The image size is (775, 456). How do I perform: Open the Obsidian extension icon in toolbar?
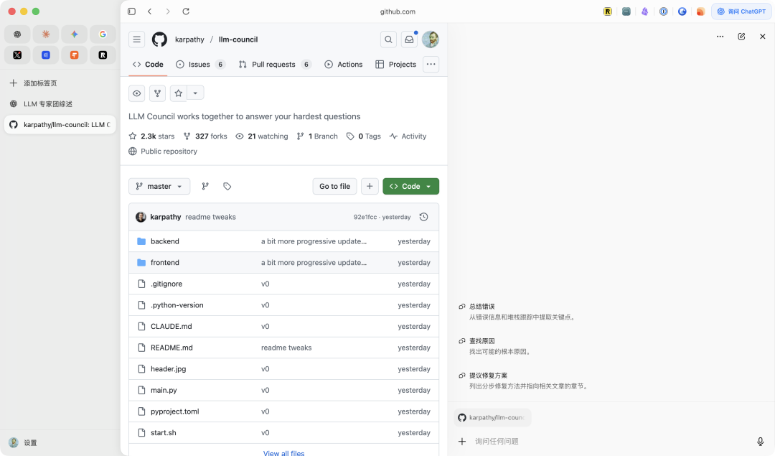pos(645,11)
